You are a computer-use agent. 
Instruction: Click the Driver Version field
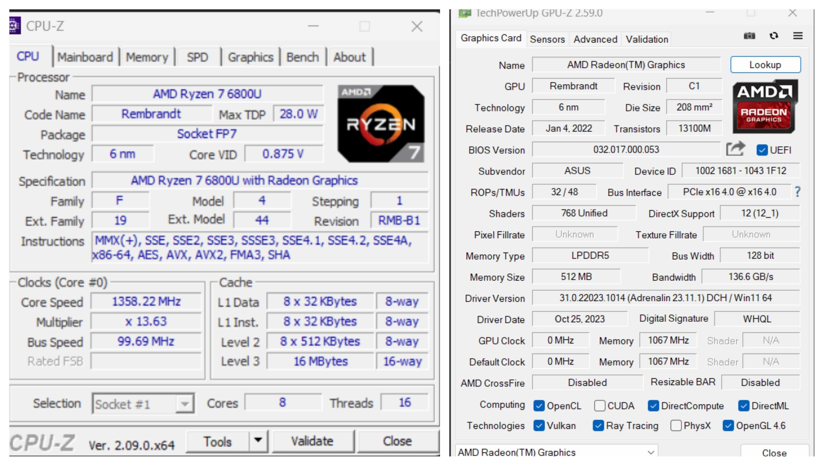pos(666,298)
